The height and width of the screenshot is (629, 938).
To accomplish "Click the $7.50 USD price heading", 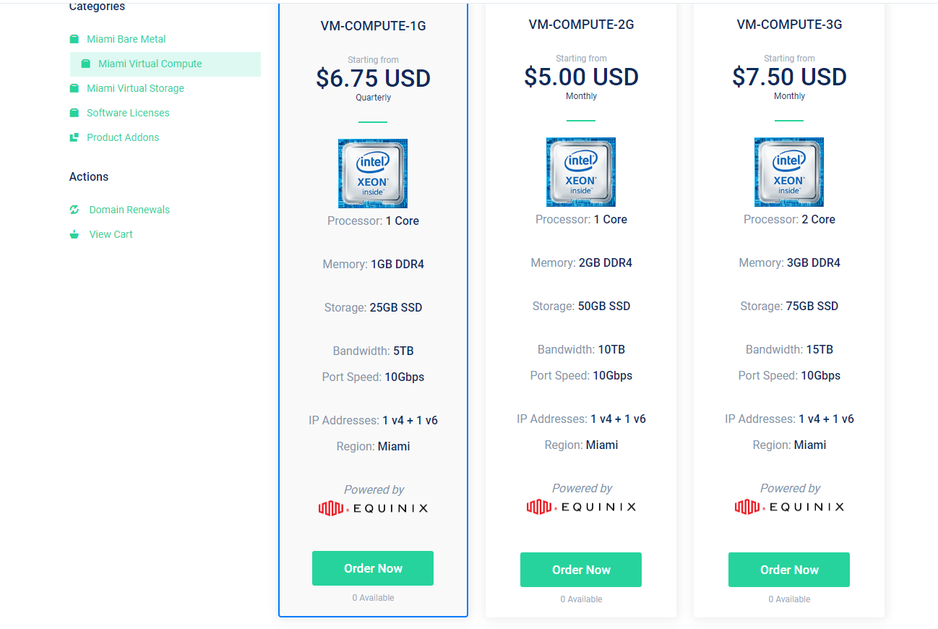I will click(x=789, y=77).
